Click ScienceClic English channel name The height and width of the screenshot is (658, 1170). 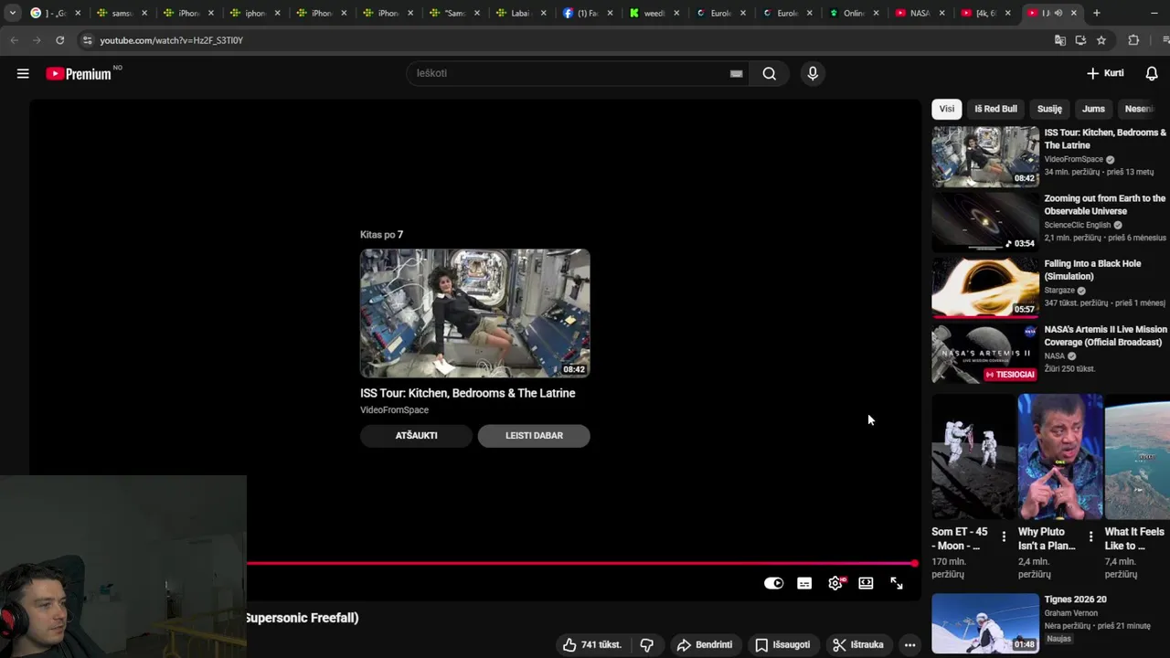coord(1078,225)
